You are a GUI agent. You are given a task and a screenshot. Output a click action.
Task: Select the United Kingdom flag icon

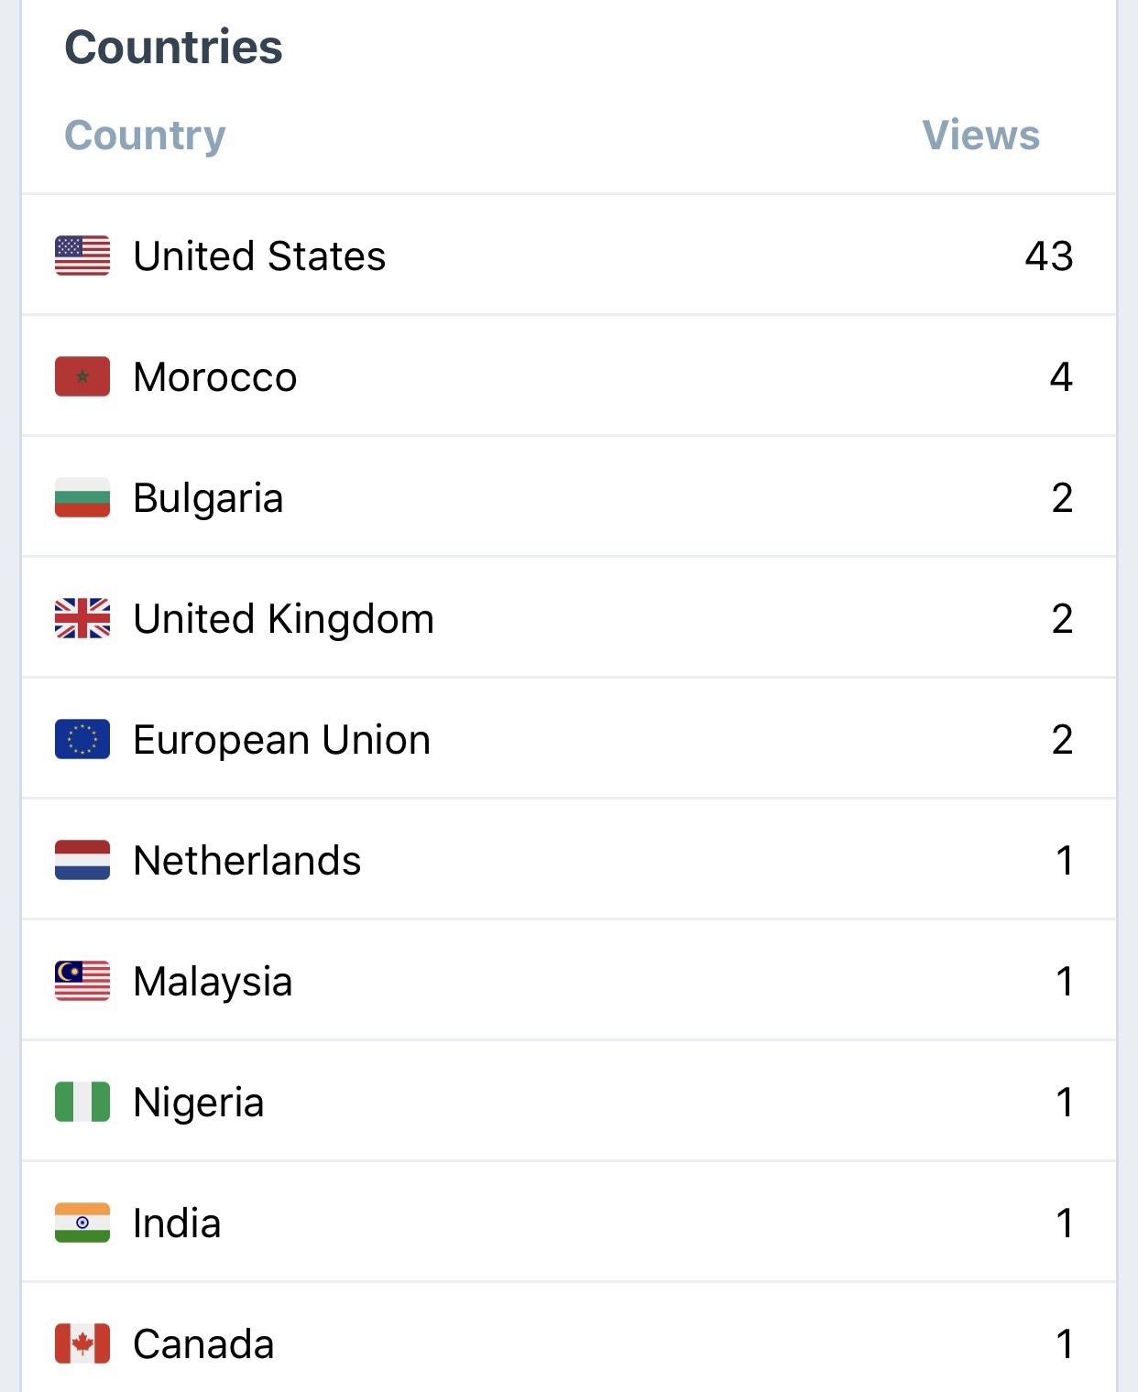coord(82,619)
